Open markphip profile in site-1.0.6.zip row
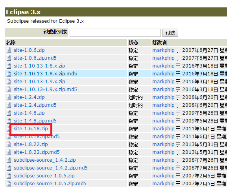227x188 pixels. 163,50
